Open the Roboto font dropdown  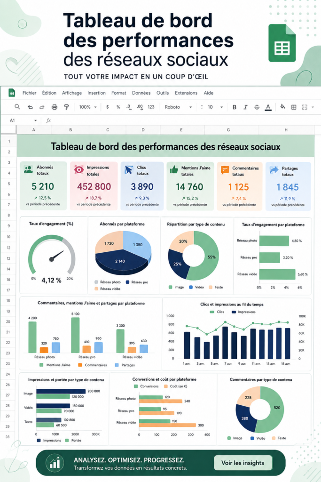[178, 107]
